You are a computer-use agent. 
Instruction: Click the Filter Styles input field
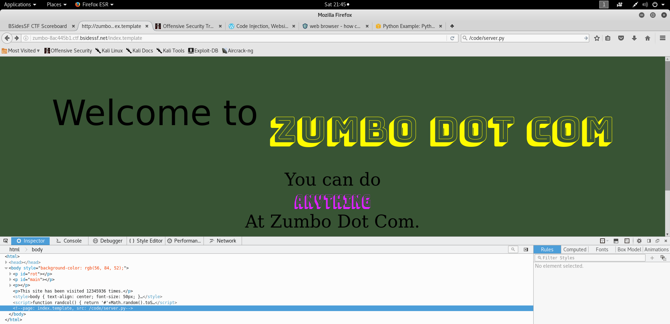(x=590, y=258)
